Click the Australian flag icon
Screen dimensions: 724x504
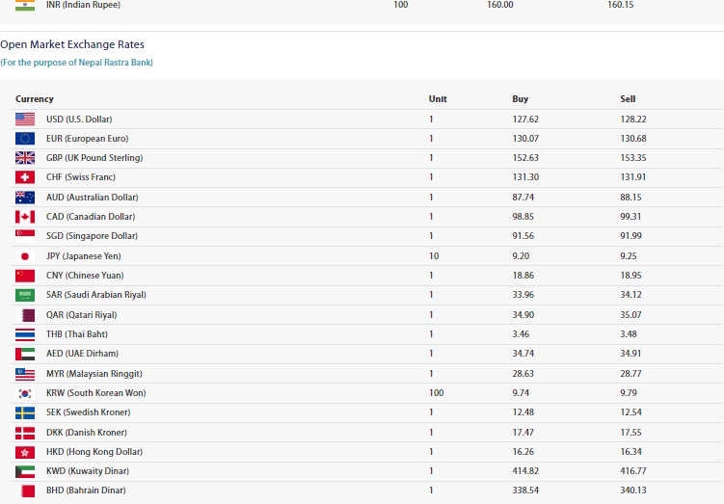coord(25,198)
